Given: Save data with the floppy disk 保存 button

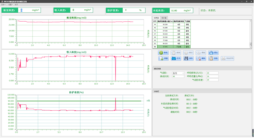Looking at the screenshot, I should [x=188, y=58].
